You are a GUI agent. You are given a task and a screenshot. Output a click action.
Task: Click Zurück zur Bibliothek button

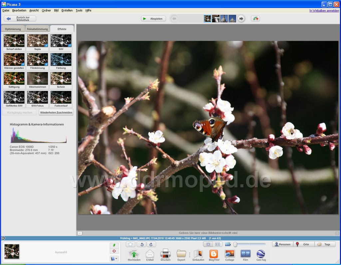coord(20,19)
